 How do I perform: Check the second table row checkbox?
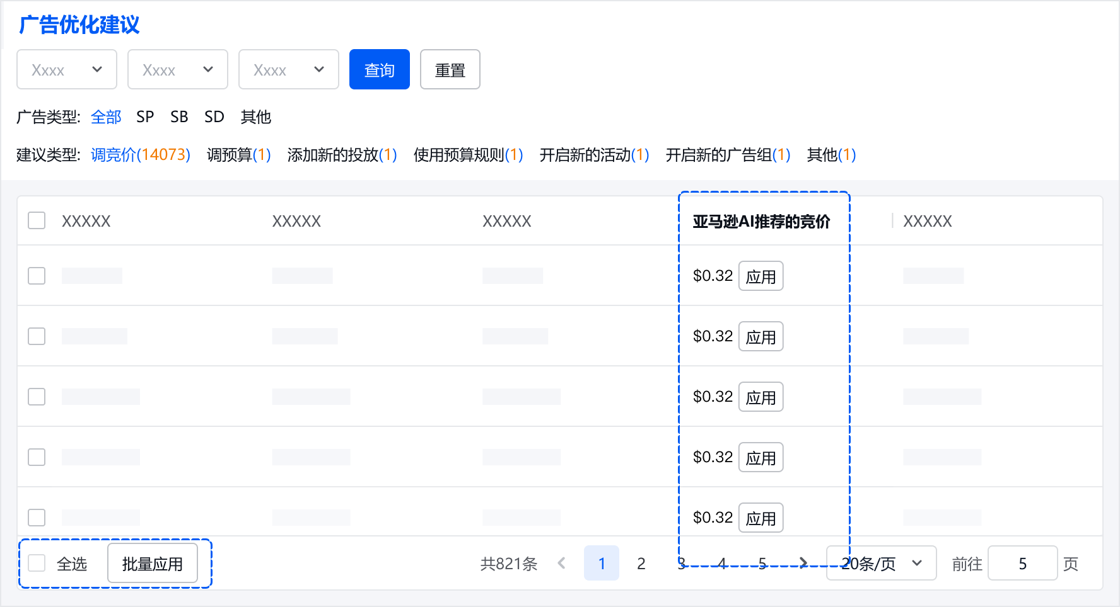(37, 336)
